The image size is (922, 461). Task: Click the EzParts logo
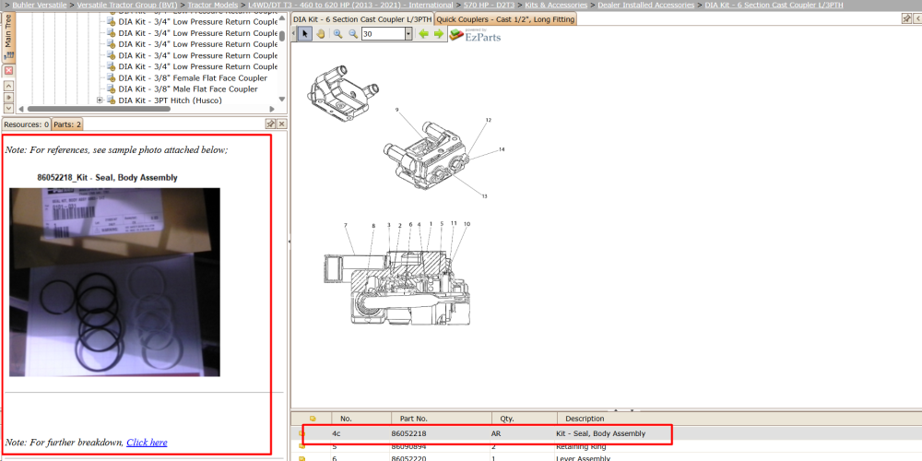click(x=475, y=35)
